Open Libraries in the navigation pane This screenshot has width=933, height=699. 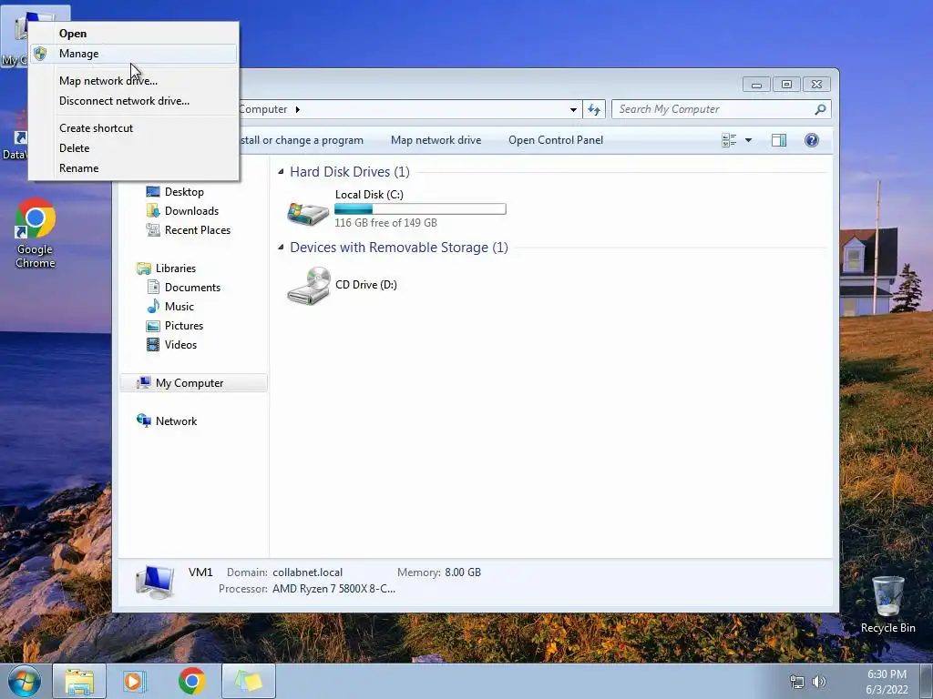(x=176, y=268)
